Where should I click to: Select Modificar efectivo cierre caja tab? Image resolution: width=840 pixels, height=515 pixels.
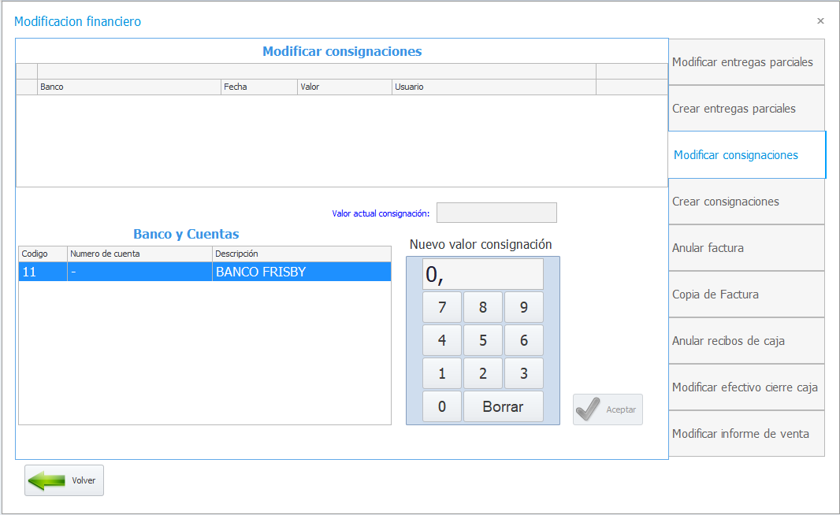[746, 387]
